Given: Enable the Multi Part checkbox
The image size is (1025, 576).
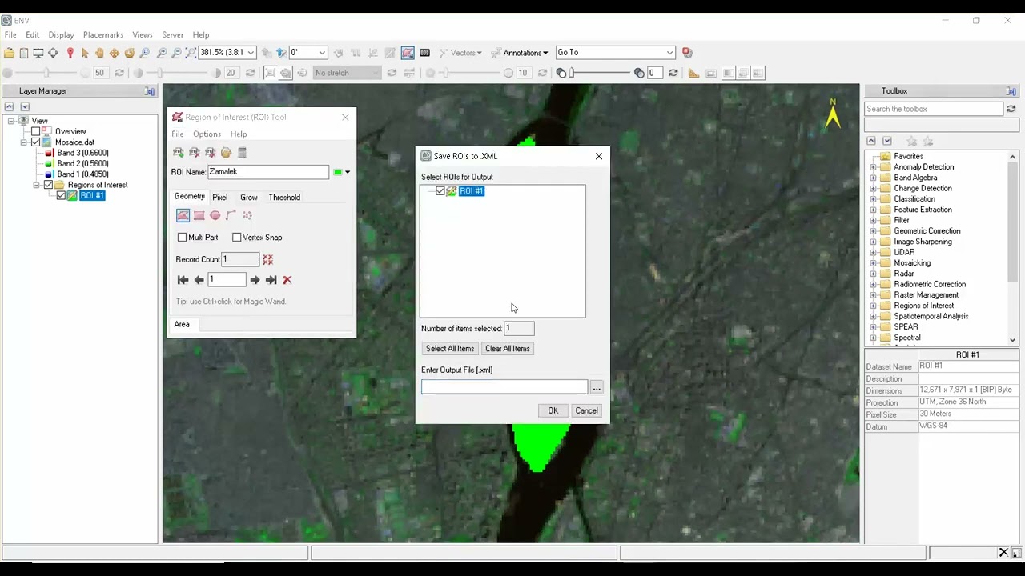Looking at the screenshot, I should point(182,238).
